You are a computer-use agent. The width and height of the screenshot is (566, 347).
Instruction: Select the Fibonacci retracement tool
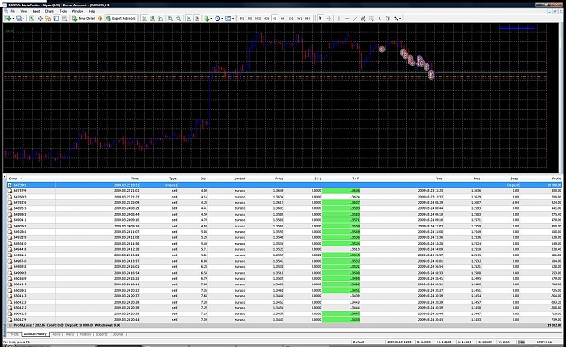coord(371,18)
